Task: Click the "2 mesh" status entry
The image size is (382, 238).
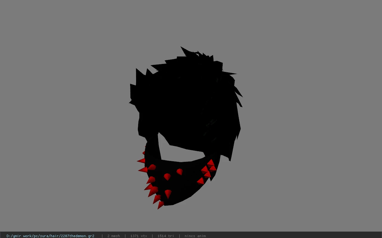Action: point(114,236)
